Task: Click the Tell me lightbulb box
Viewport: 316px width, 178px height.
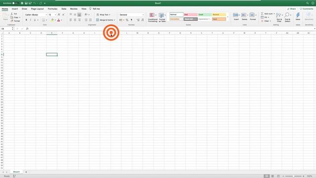Action: (x=94, y=9)
